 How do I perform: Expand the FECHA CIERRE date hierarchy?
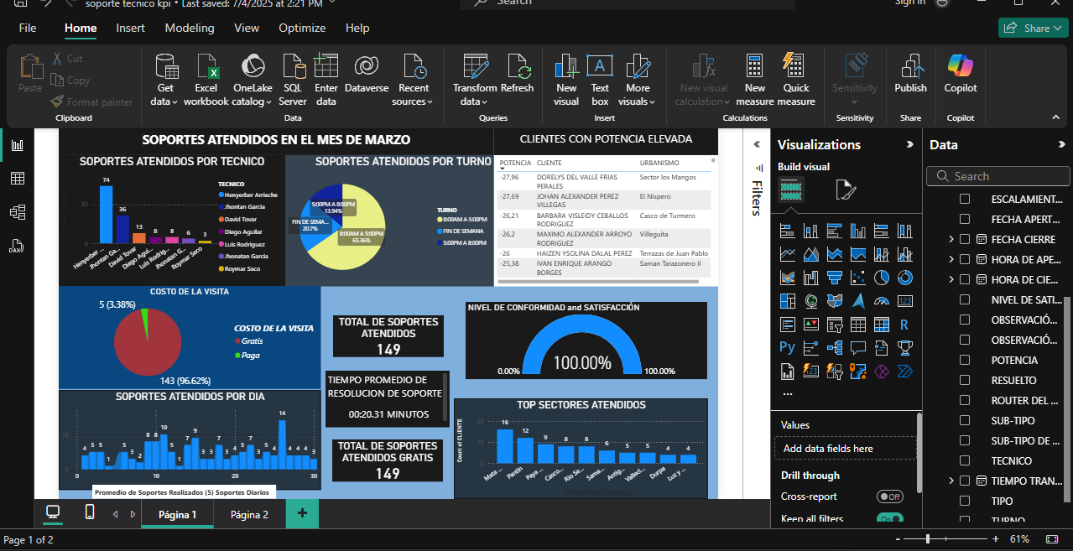point(951,239)
